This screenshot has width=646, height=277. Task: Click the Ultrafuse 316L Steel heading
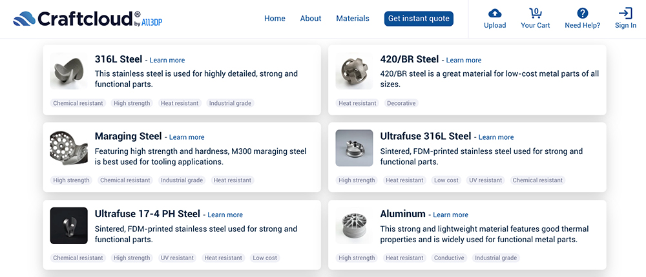click(x=426, y=137)
